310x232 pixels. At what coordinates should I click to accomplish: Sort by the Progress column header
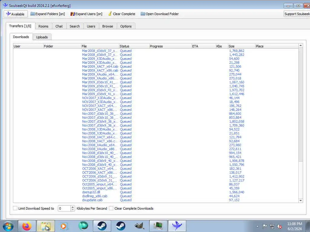170,46
